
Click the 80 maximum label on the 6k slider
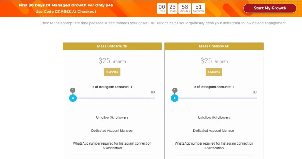(x=255, y=92)
